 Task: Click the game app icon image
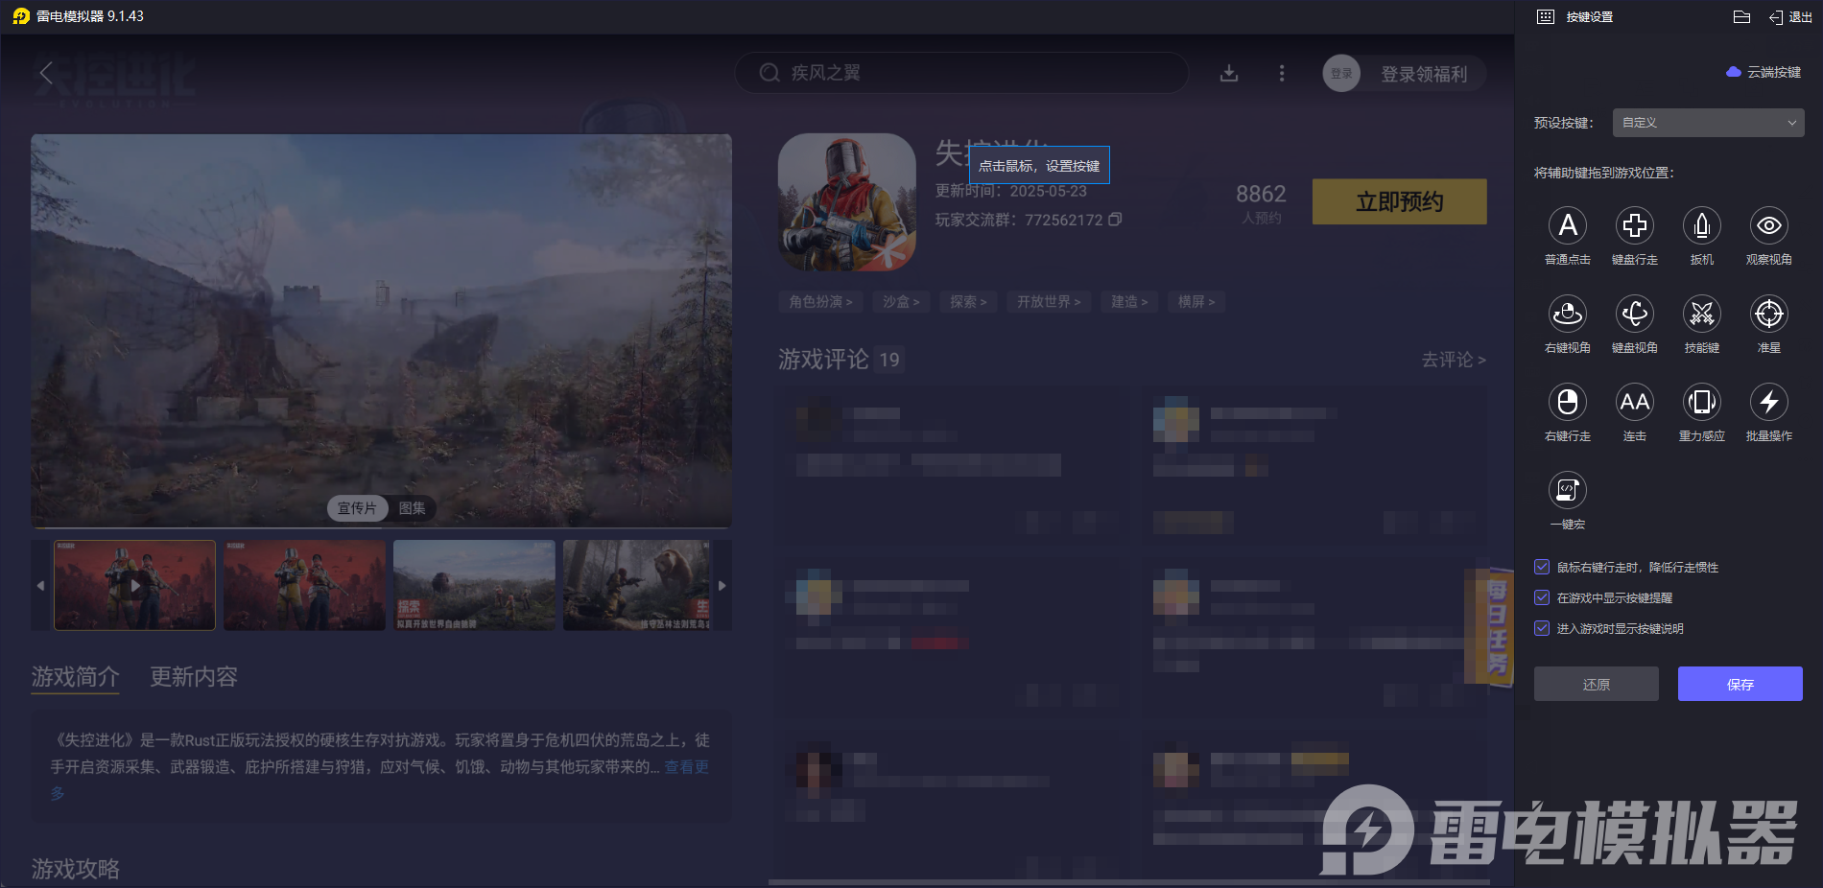(x=847, y=201)
